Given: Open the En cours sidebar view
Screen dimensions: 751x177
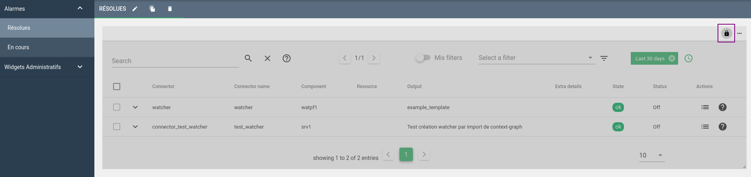Looking at the screenshot, I should [x=18, y=47].
